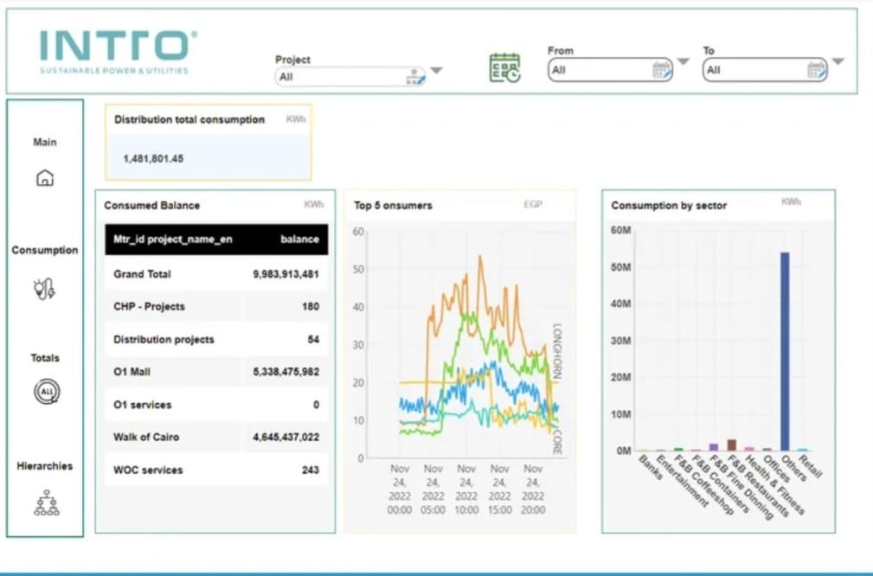The height and width of the screenshot is (576, 873).
Task: Click the Project input field
Action: pos(342,77)
